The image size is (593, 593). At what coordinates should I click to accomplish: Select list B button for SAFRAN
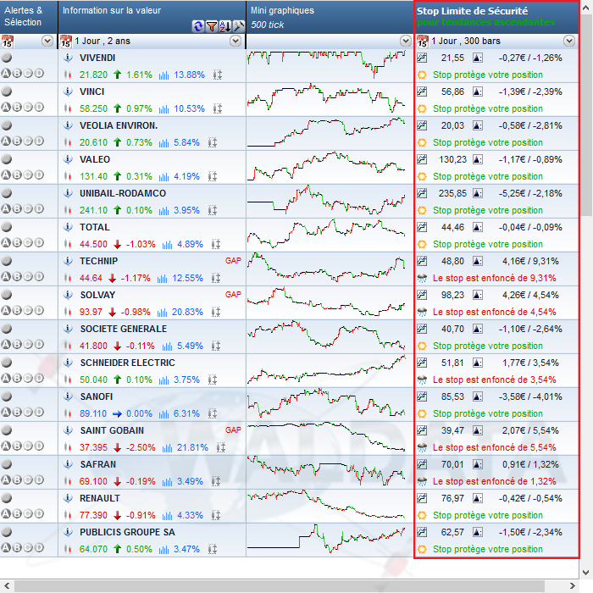(x=17, y=479)
